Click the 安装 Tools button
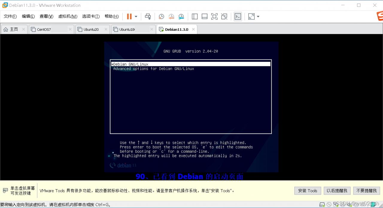The height and width of the screenshot is (208, 383). pos(308,191)
